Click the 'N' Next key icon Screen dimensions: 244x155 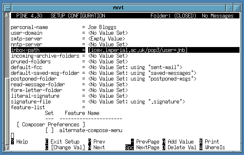89,147
